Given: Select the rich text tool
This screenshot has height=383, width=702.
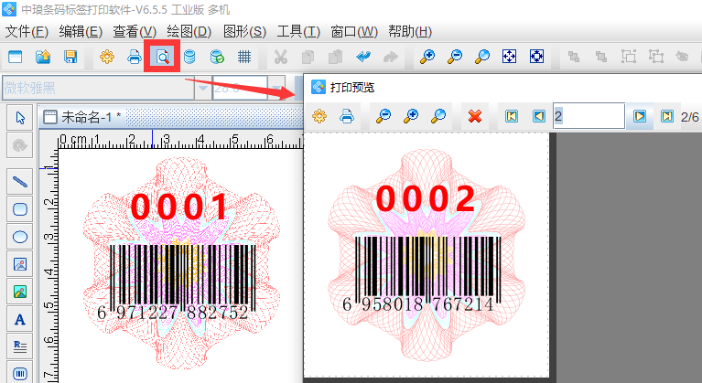Looking at the screenshot, I should (x=20, y=346).
